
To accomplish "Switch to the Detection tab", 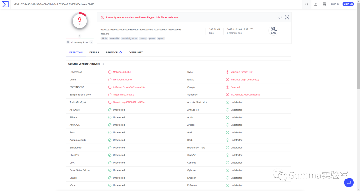I will click(x=76, y=53).
